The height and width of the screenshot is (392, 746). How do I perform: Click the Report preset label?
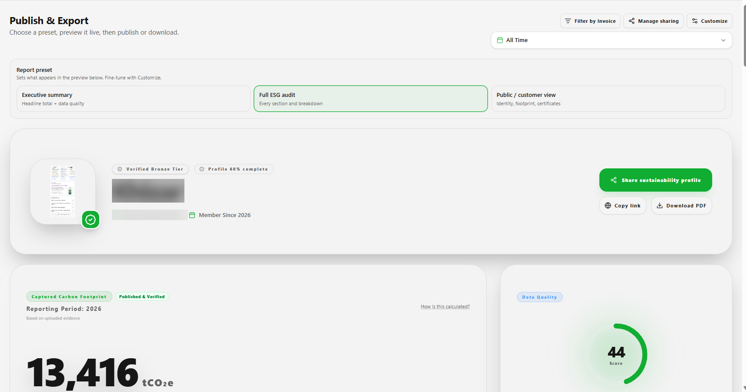click(x=34, y=70)
